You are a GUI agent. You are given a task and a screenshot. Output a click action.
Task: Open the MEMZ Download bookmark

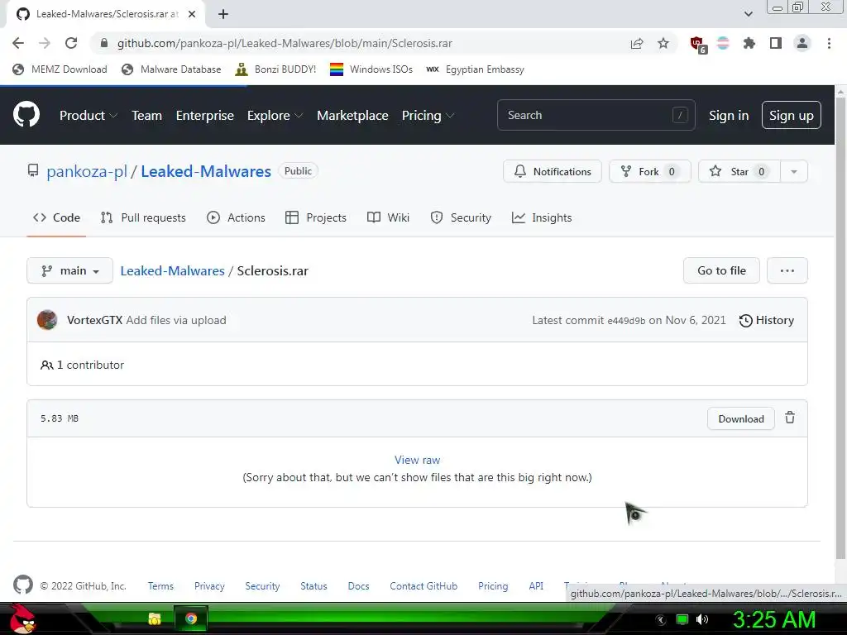pos(60,69)
